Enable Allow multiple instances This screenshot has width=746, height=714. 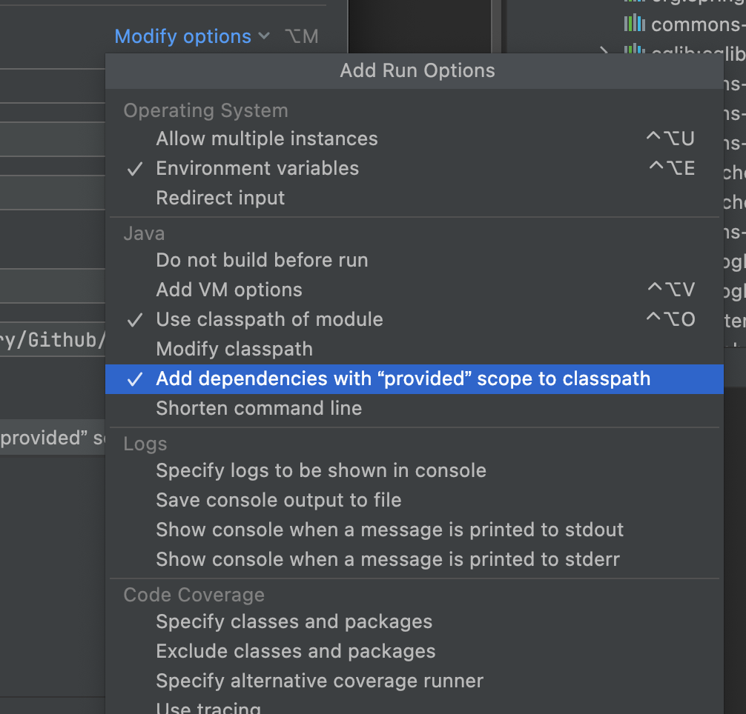(x=267, y=139)
